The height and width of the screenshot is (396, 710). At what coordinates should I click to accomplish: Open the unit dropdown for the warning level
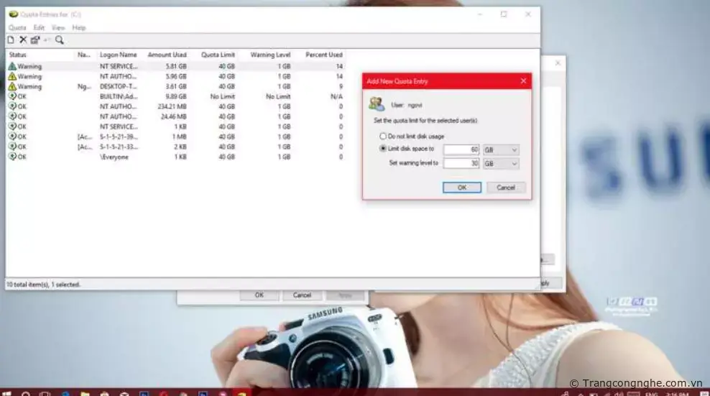501,164
